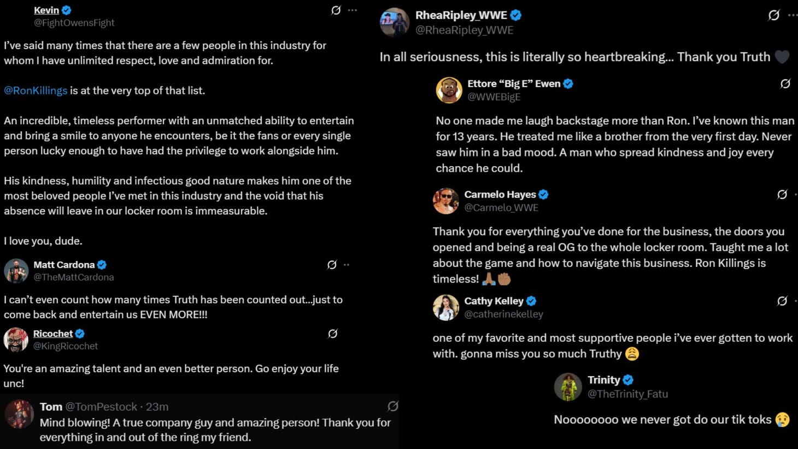Open the more options menu on Kevin's tweet
The height and width of the screenshot is (449, 798).
click(353, 10)
